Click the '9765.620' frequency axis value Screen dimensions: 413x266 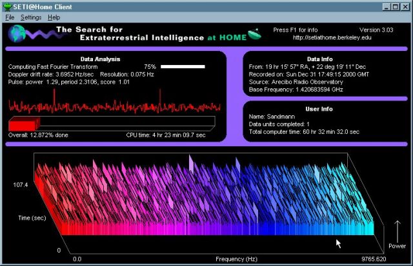pyautogui.click(x=374, y=259)
